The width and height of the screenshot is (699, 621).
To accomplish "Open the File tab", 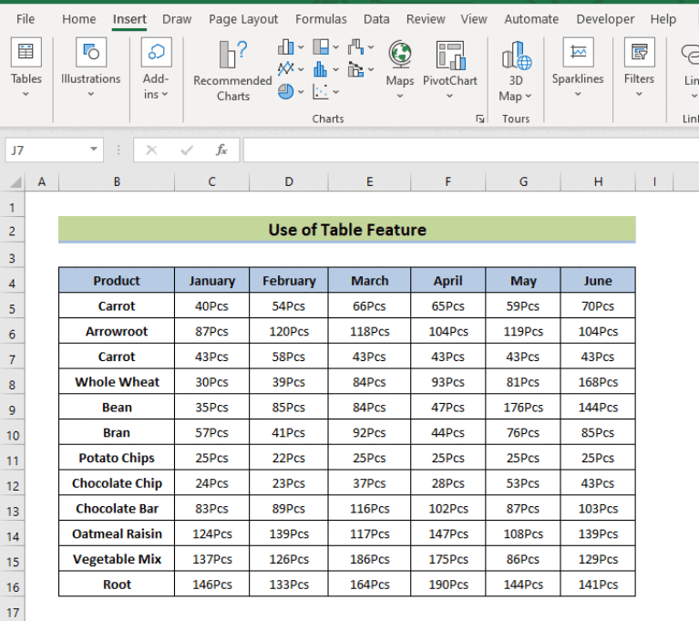I will 26,19.
